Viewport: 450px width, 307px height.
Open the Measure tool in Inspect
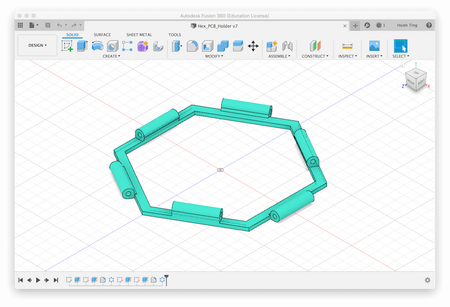point(347,46)
